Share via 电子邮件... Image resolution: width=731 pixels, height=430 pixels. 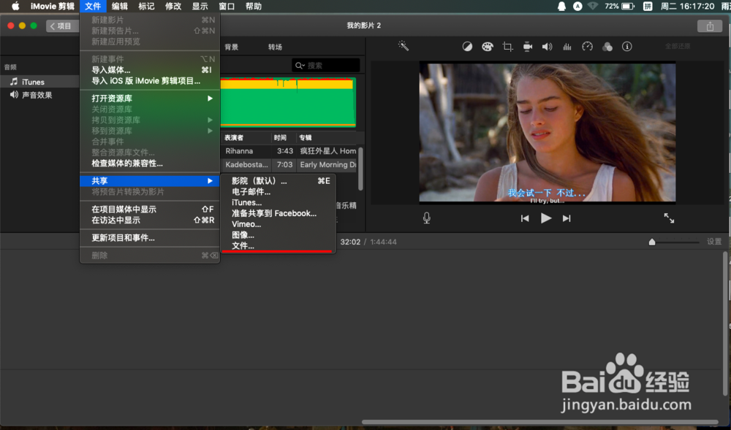279,192
